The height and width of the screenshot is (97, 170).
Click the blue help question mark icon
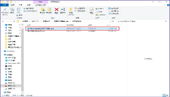click(x=168, y=5)
